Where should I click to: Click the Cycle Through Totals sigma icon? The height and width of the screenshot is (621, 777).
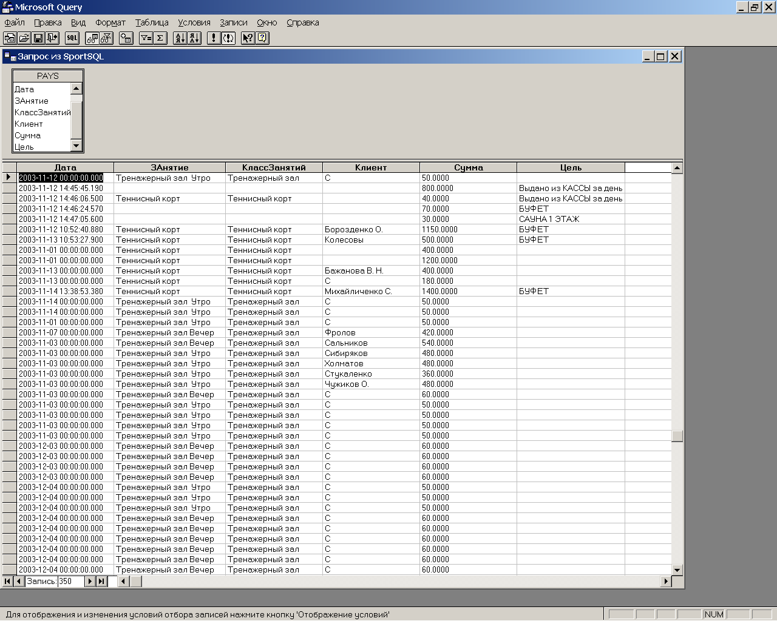[x=160, y=38]
